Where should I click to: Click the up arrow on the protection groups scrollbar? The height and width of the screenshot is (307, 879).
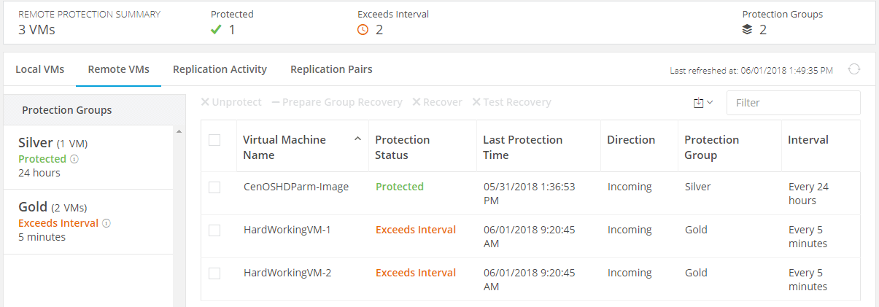(179, 131)
